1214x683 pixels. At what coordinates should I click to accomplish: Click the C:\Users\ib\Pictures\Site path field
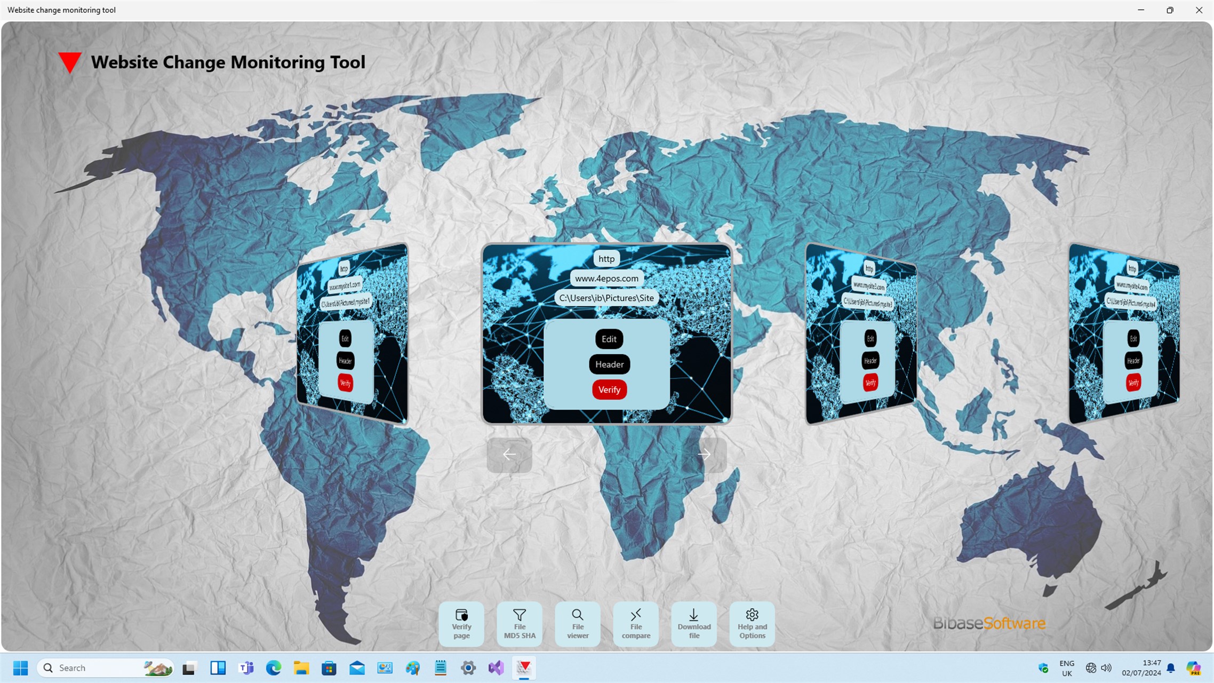[606, 298]
